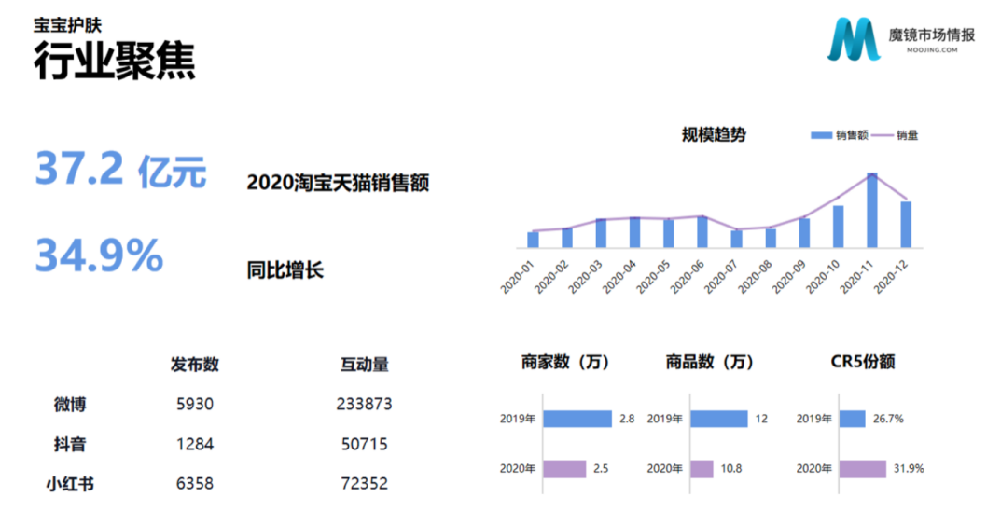This screenshot has height=511, width=987.
Task: Click the 34.9% growth figure
Action: pyautogui.click(x=100, y=255)
